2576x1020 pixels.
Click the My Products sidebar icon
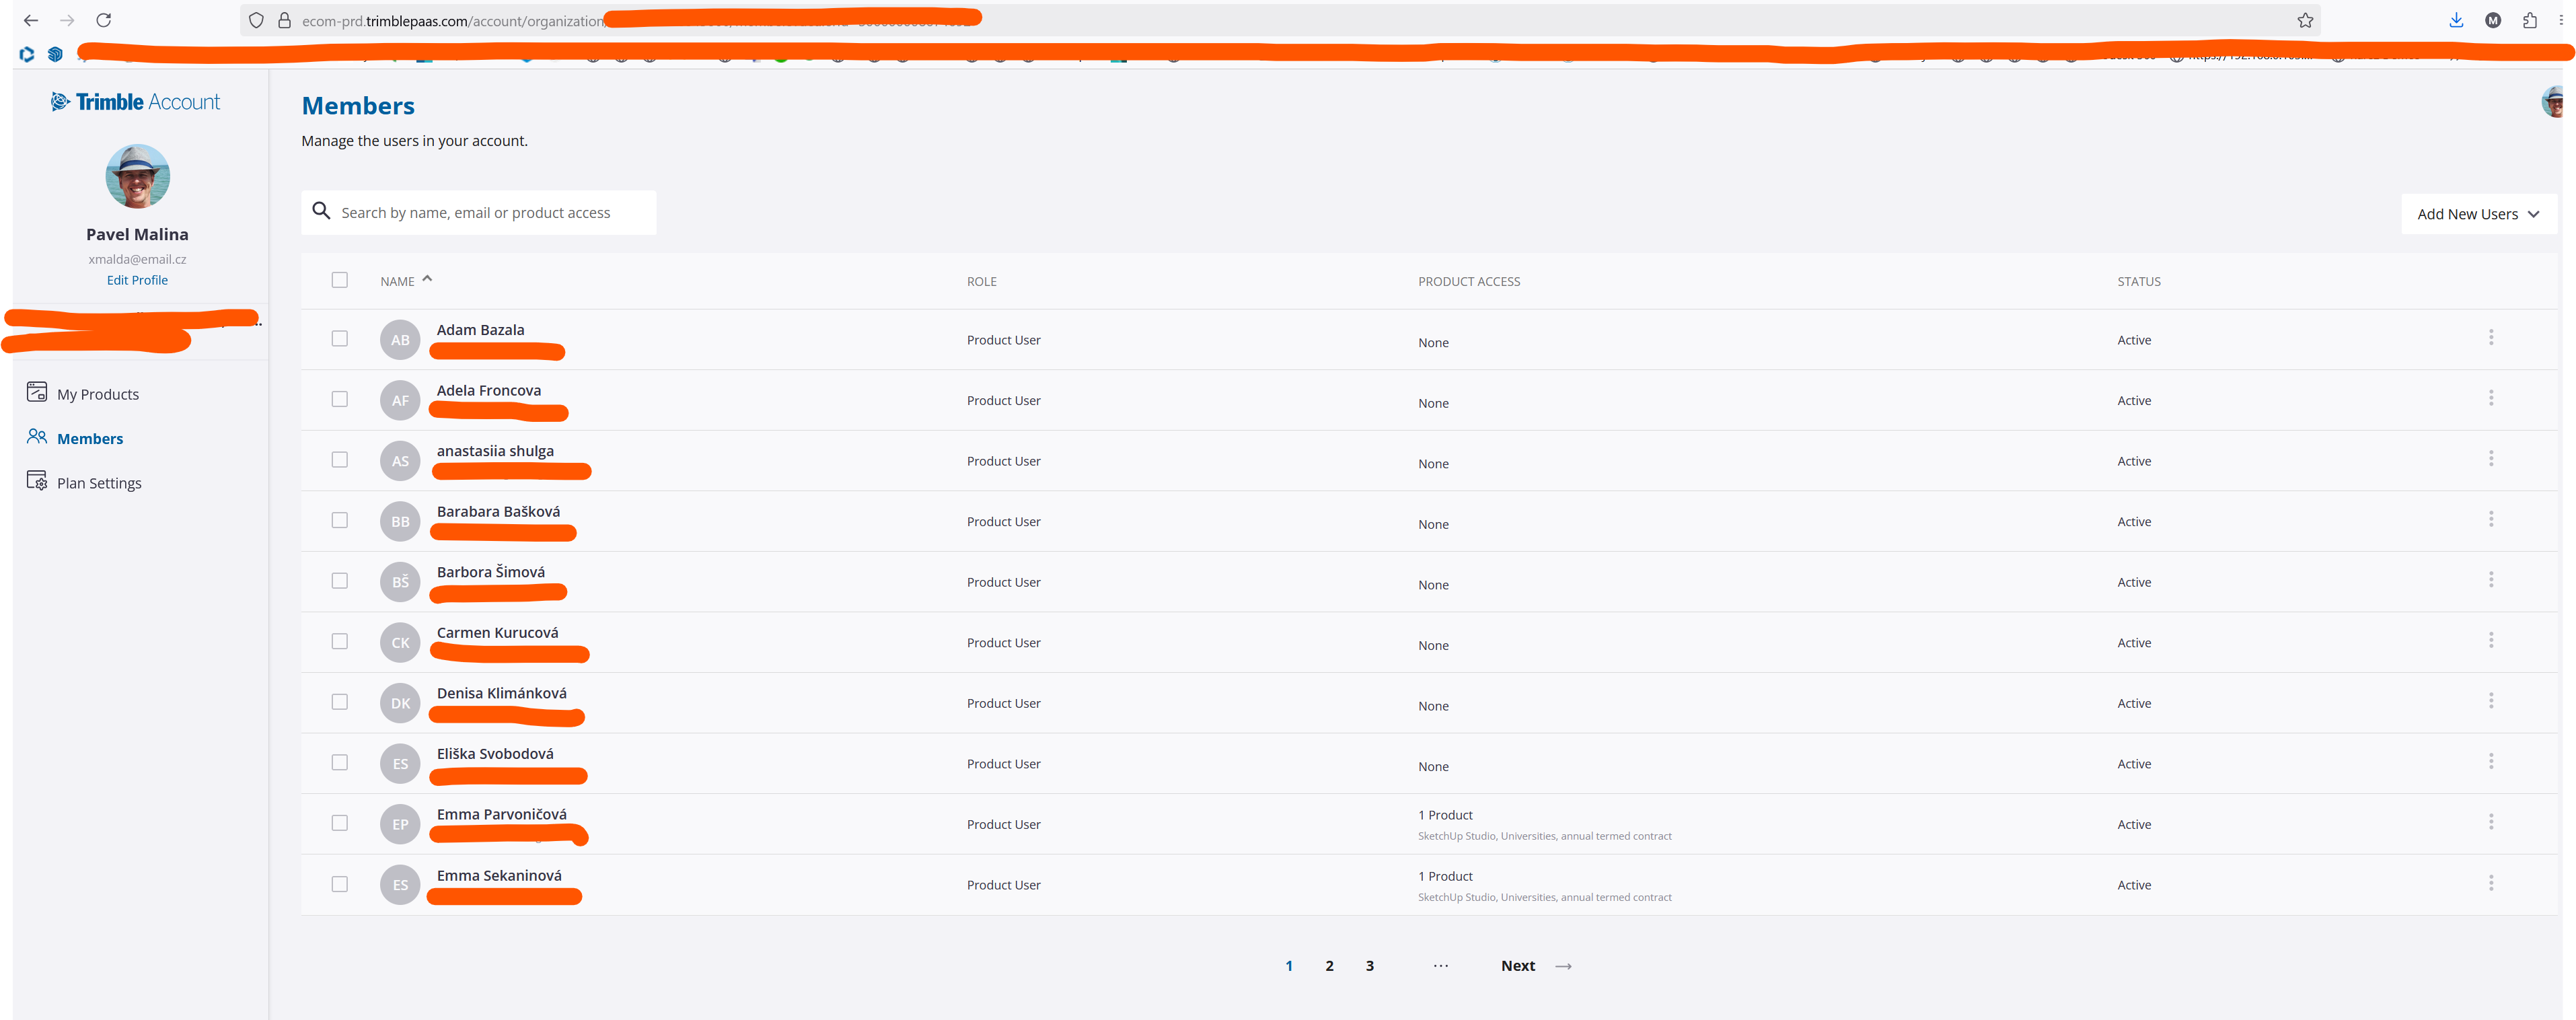tap(37, 392)
